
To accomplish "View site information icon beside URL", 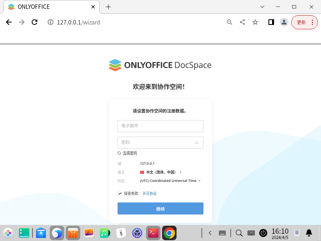I will (x=51, y=22).
